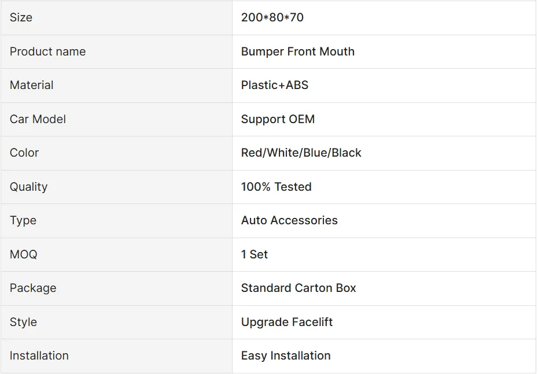Select the Support OEM value

(278, 119)
